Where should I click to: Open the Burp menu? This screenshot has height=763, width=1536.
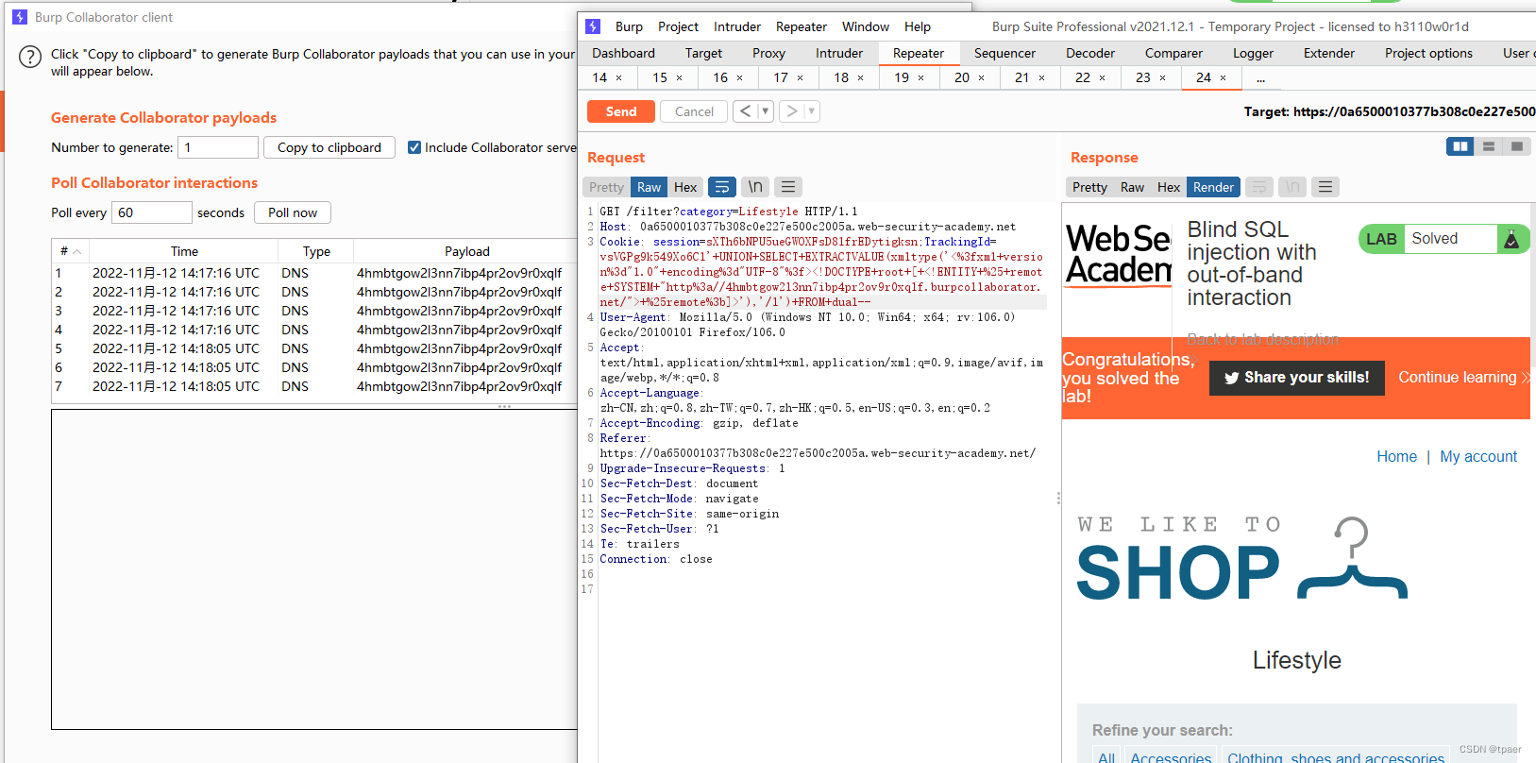click(629, 26)
